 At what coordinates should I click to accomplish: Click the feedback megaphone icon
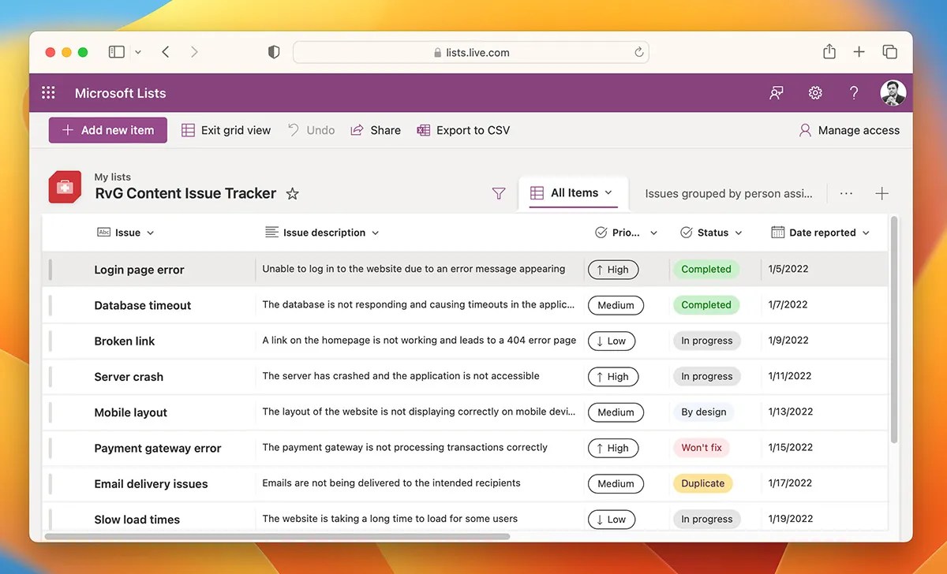click(x=776, y=92)
